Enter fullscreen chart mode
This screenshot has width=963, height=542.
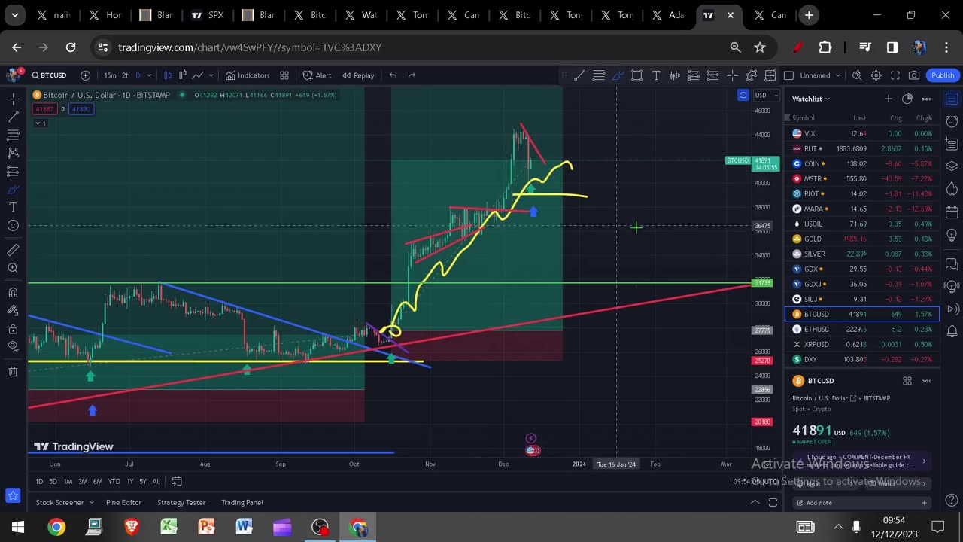click(x=895, y=75)
